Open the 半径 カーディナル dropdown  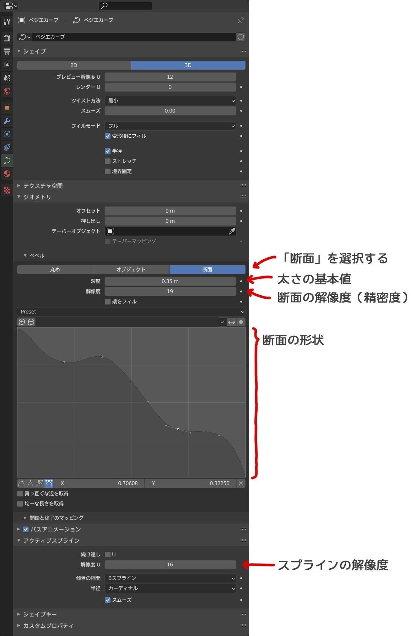170,588
